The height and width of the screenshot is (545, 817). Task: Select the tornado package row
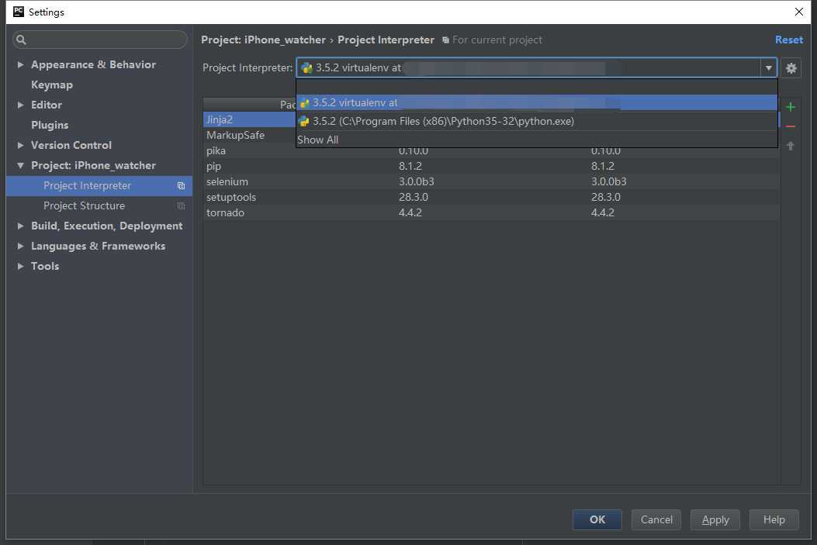(491, 213)
